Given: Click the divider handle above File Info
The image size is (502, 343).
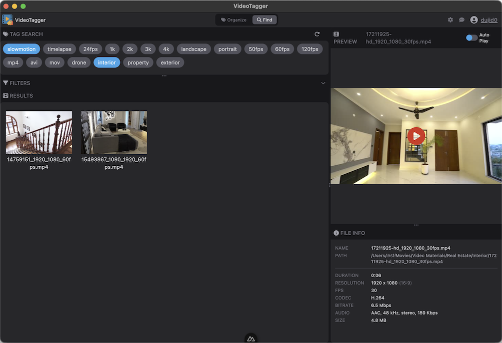Looking at the screenshot, I should point(416,225).
